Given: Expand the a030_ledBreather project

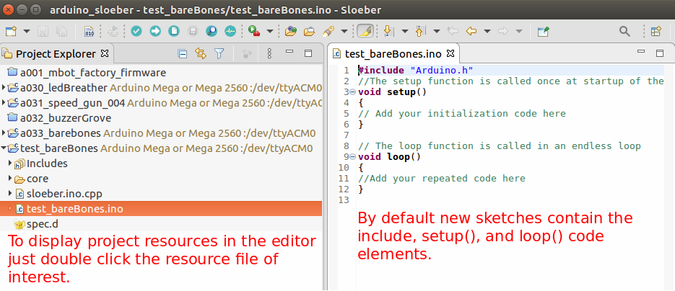Looking at the screenshot, I should click(x=4, y=87).
